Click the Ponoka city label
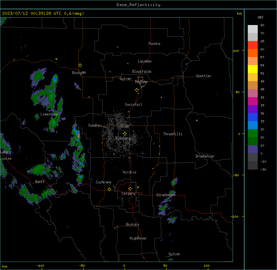 point(154,44)
